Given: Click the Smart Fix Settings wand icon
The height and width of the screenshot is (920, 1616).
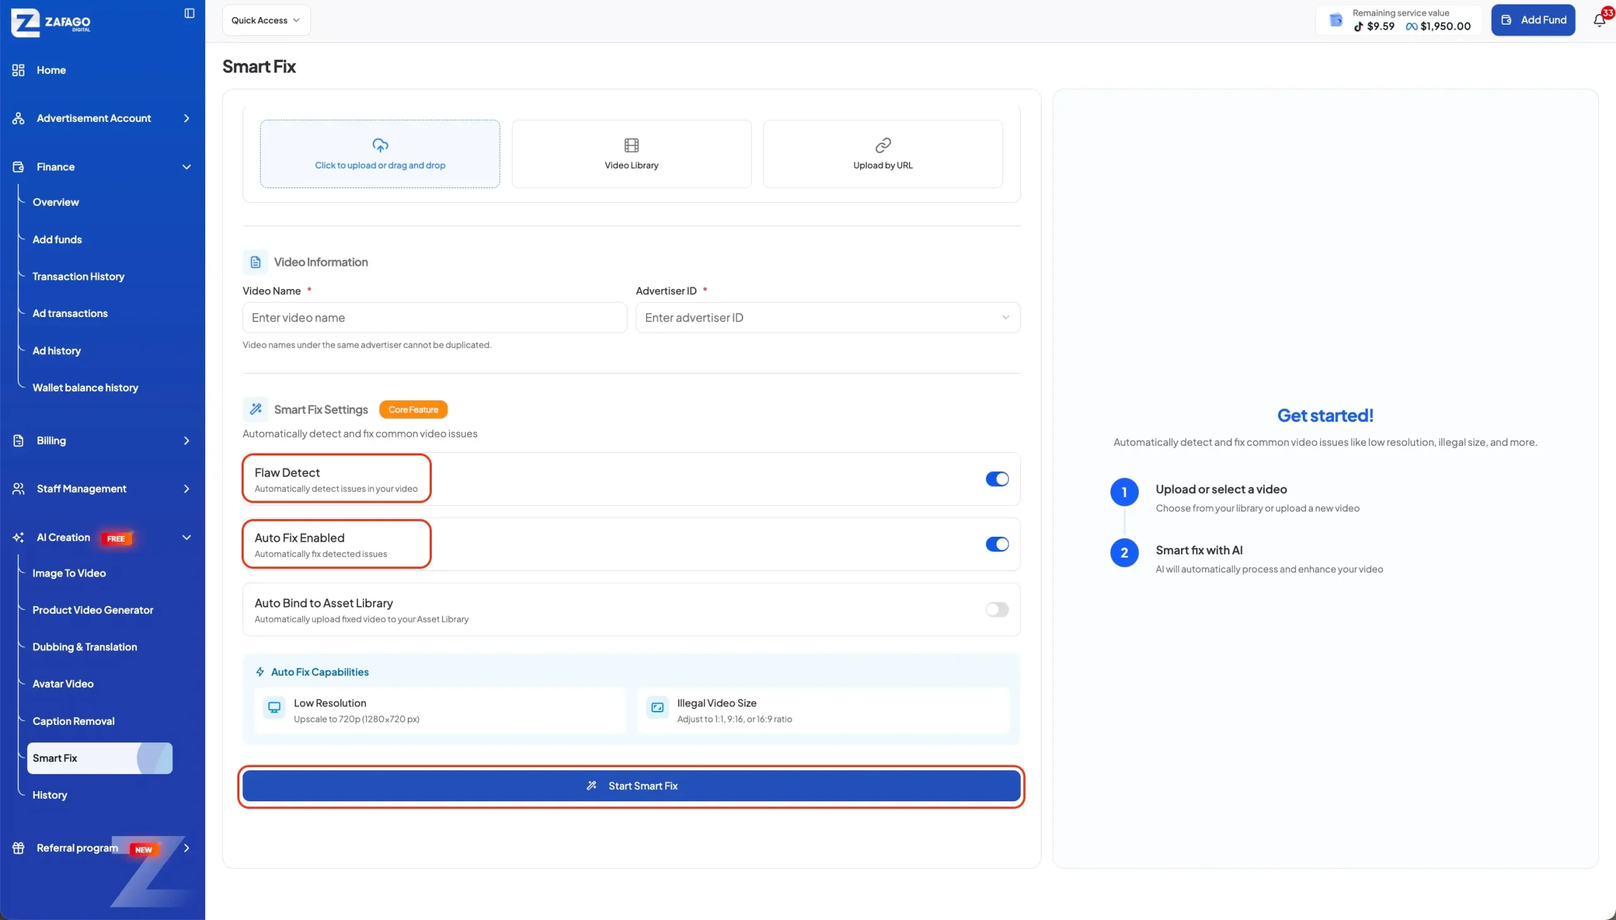Looking at the screenshot, I should (x=255, y=409).
